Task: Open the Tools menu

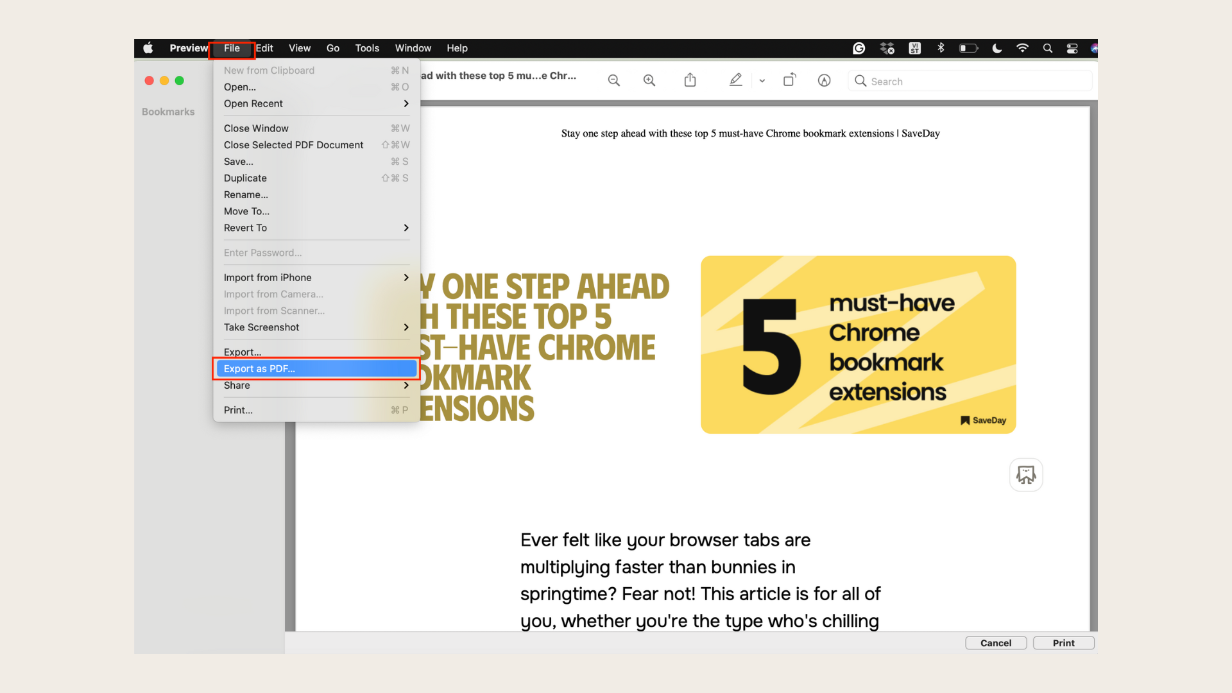Action: [x=367, y=48]
